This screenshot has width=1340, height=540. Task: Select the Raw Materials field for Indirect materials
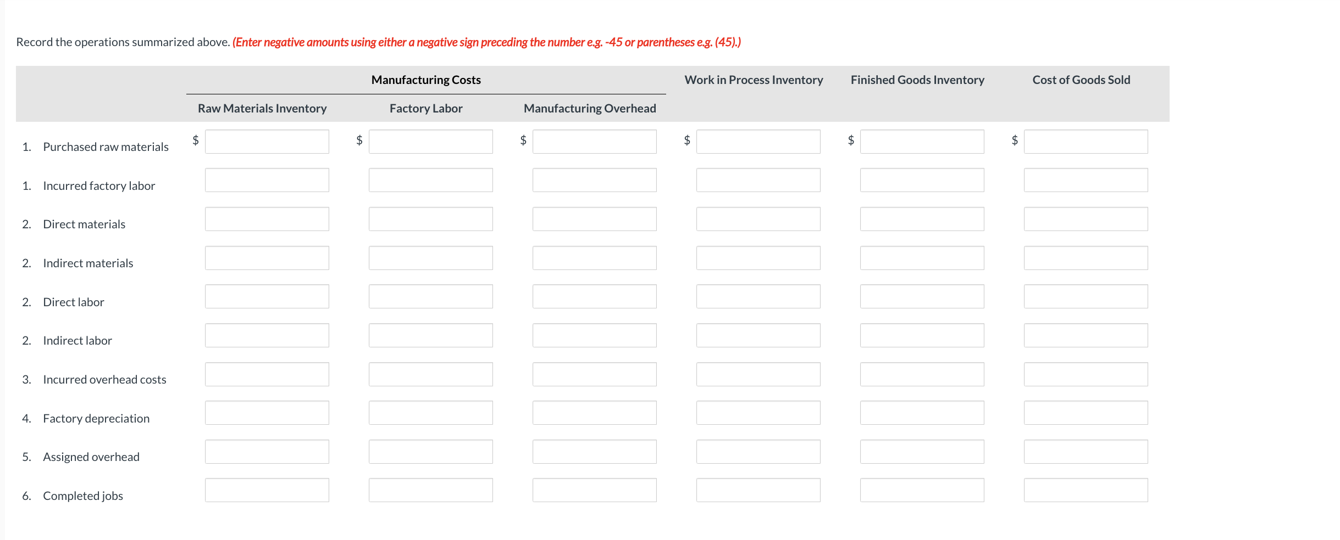coord(266,258)
